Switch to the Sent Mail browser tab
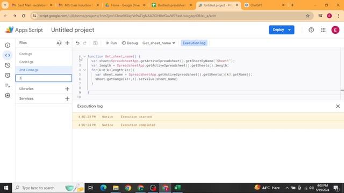This screenshot has width=344, height=193. [32, 5]
